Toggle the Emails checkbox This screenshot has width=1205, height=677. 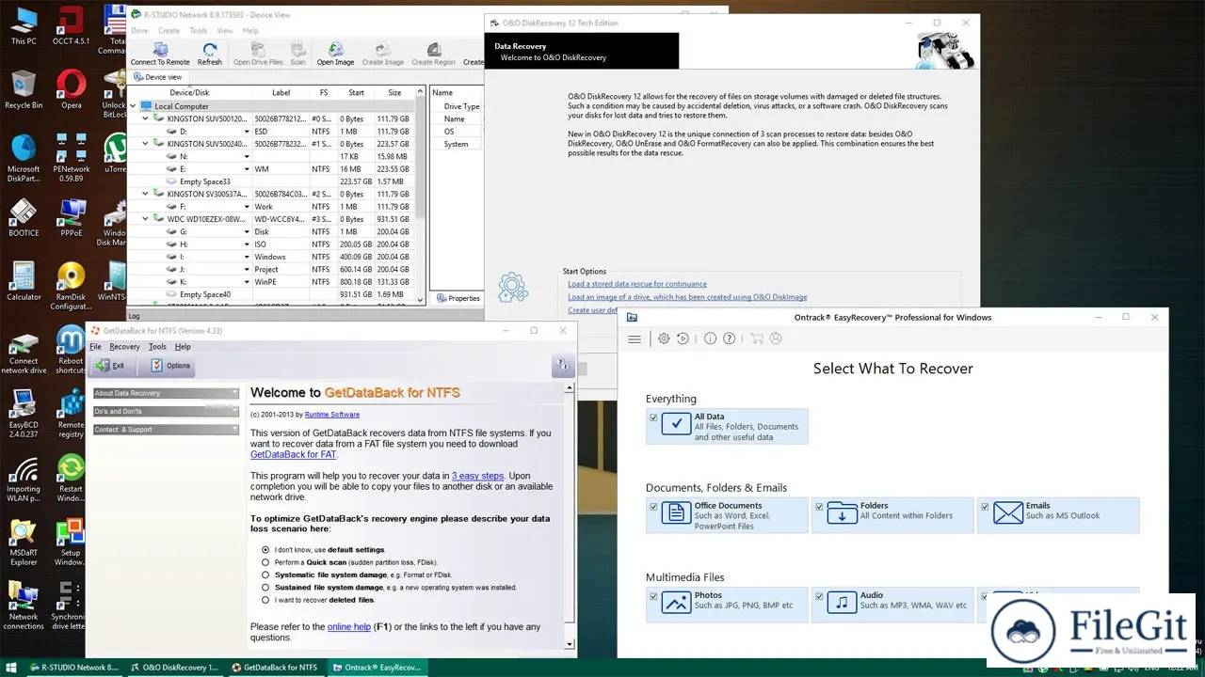[985, 507]
